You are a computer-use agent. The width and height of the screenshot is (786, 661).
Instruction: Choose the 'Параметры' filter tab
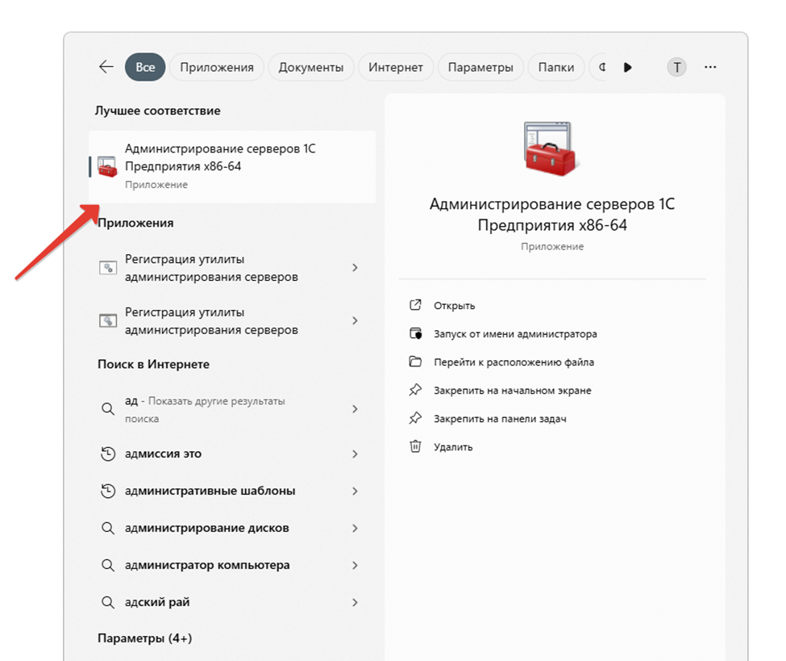(x=480, y=67)
